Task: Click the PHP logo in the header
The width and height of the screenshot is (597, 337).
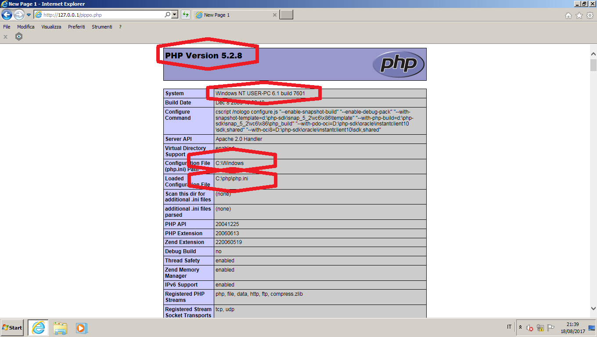Action: pos(398,65)
